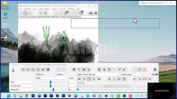Click the BluffTitler alien logo icon

point(13,70)
